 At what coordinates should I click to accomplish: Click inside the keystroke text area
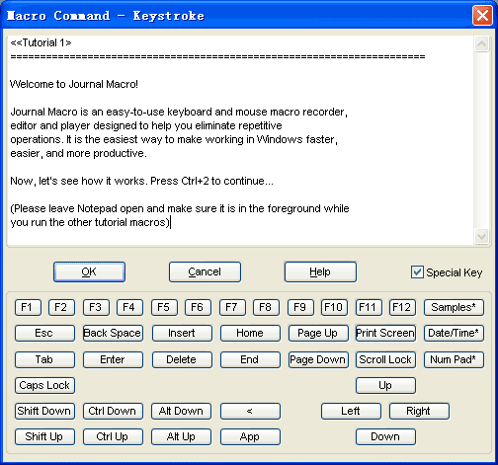tap(240, 140)
